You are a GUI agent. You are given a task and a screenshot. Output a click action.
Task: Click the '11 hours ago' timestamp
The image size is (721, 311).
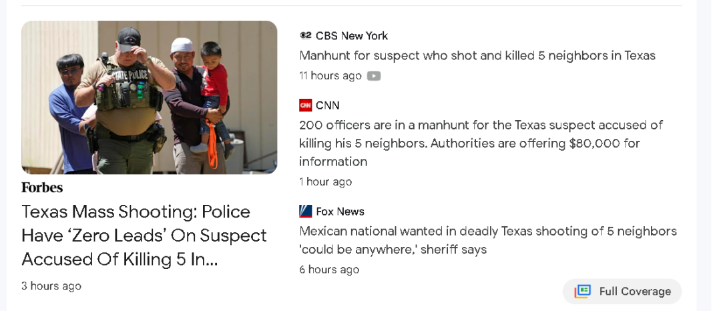330,76
